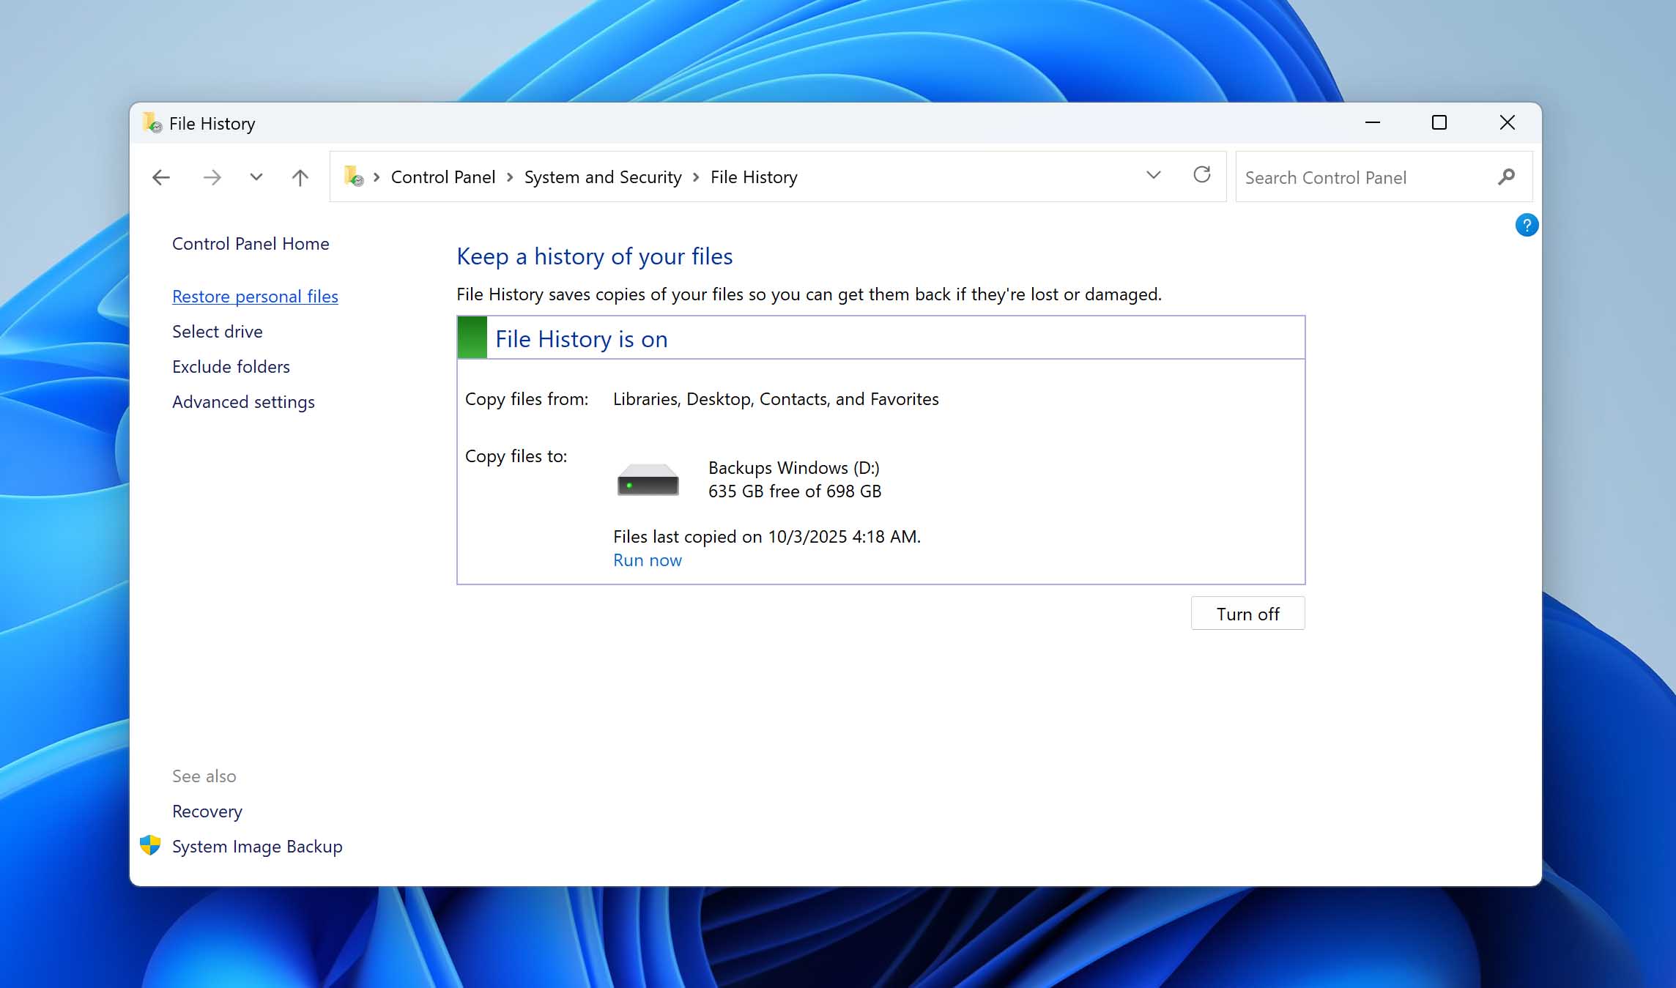Open Restore personal files
The width and height of the screenshot is (1676, 988).
tap(255, 296)
